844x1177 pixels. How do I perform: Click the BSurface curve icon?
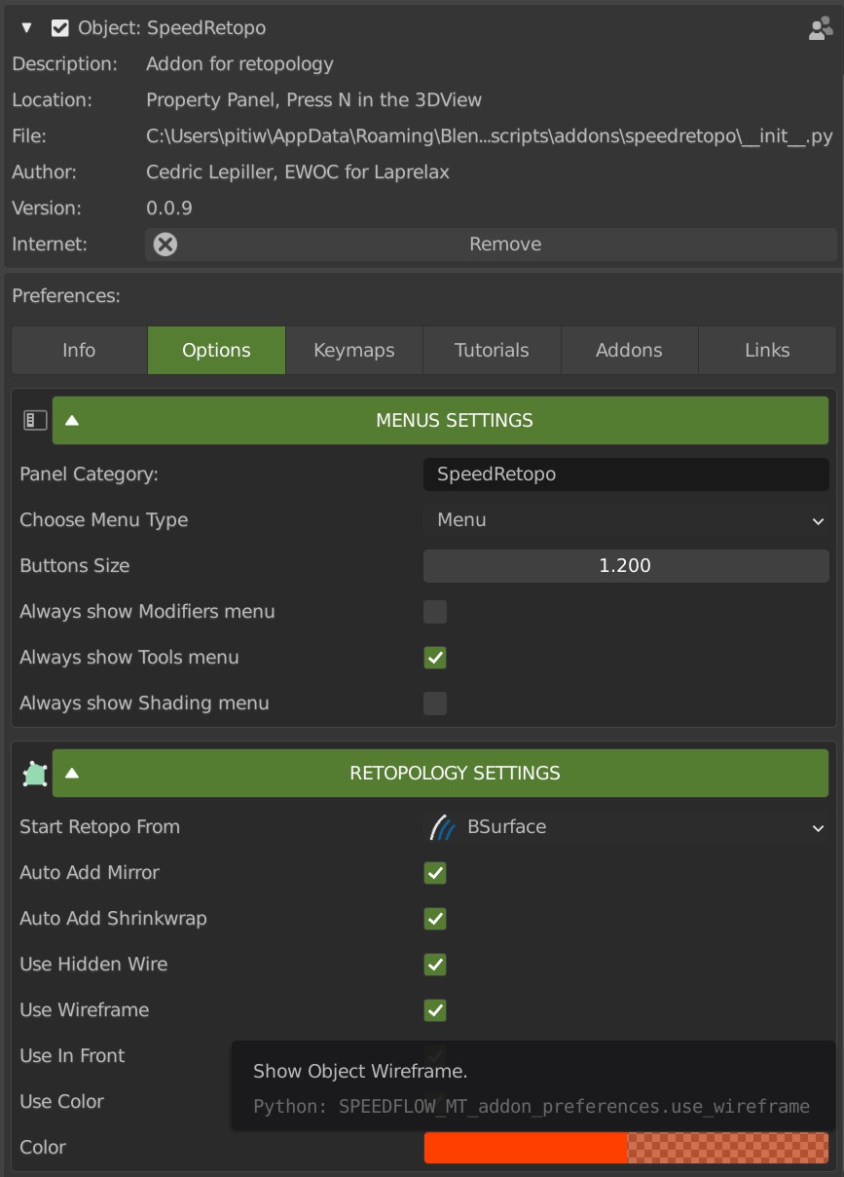coord(444,827)
